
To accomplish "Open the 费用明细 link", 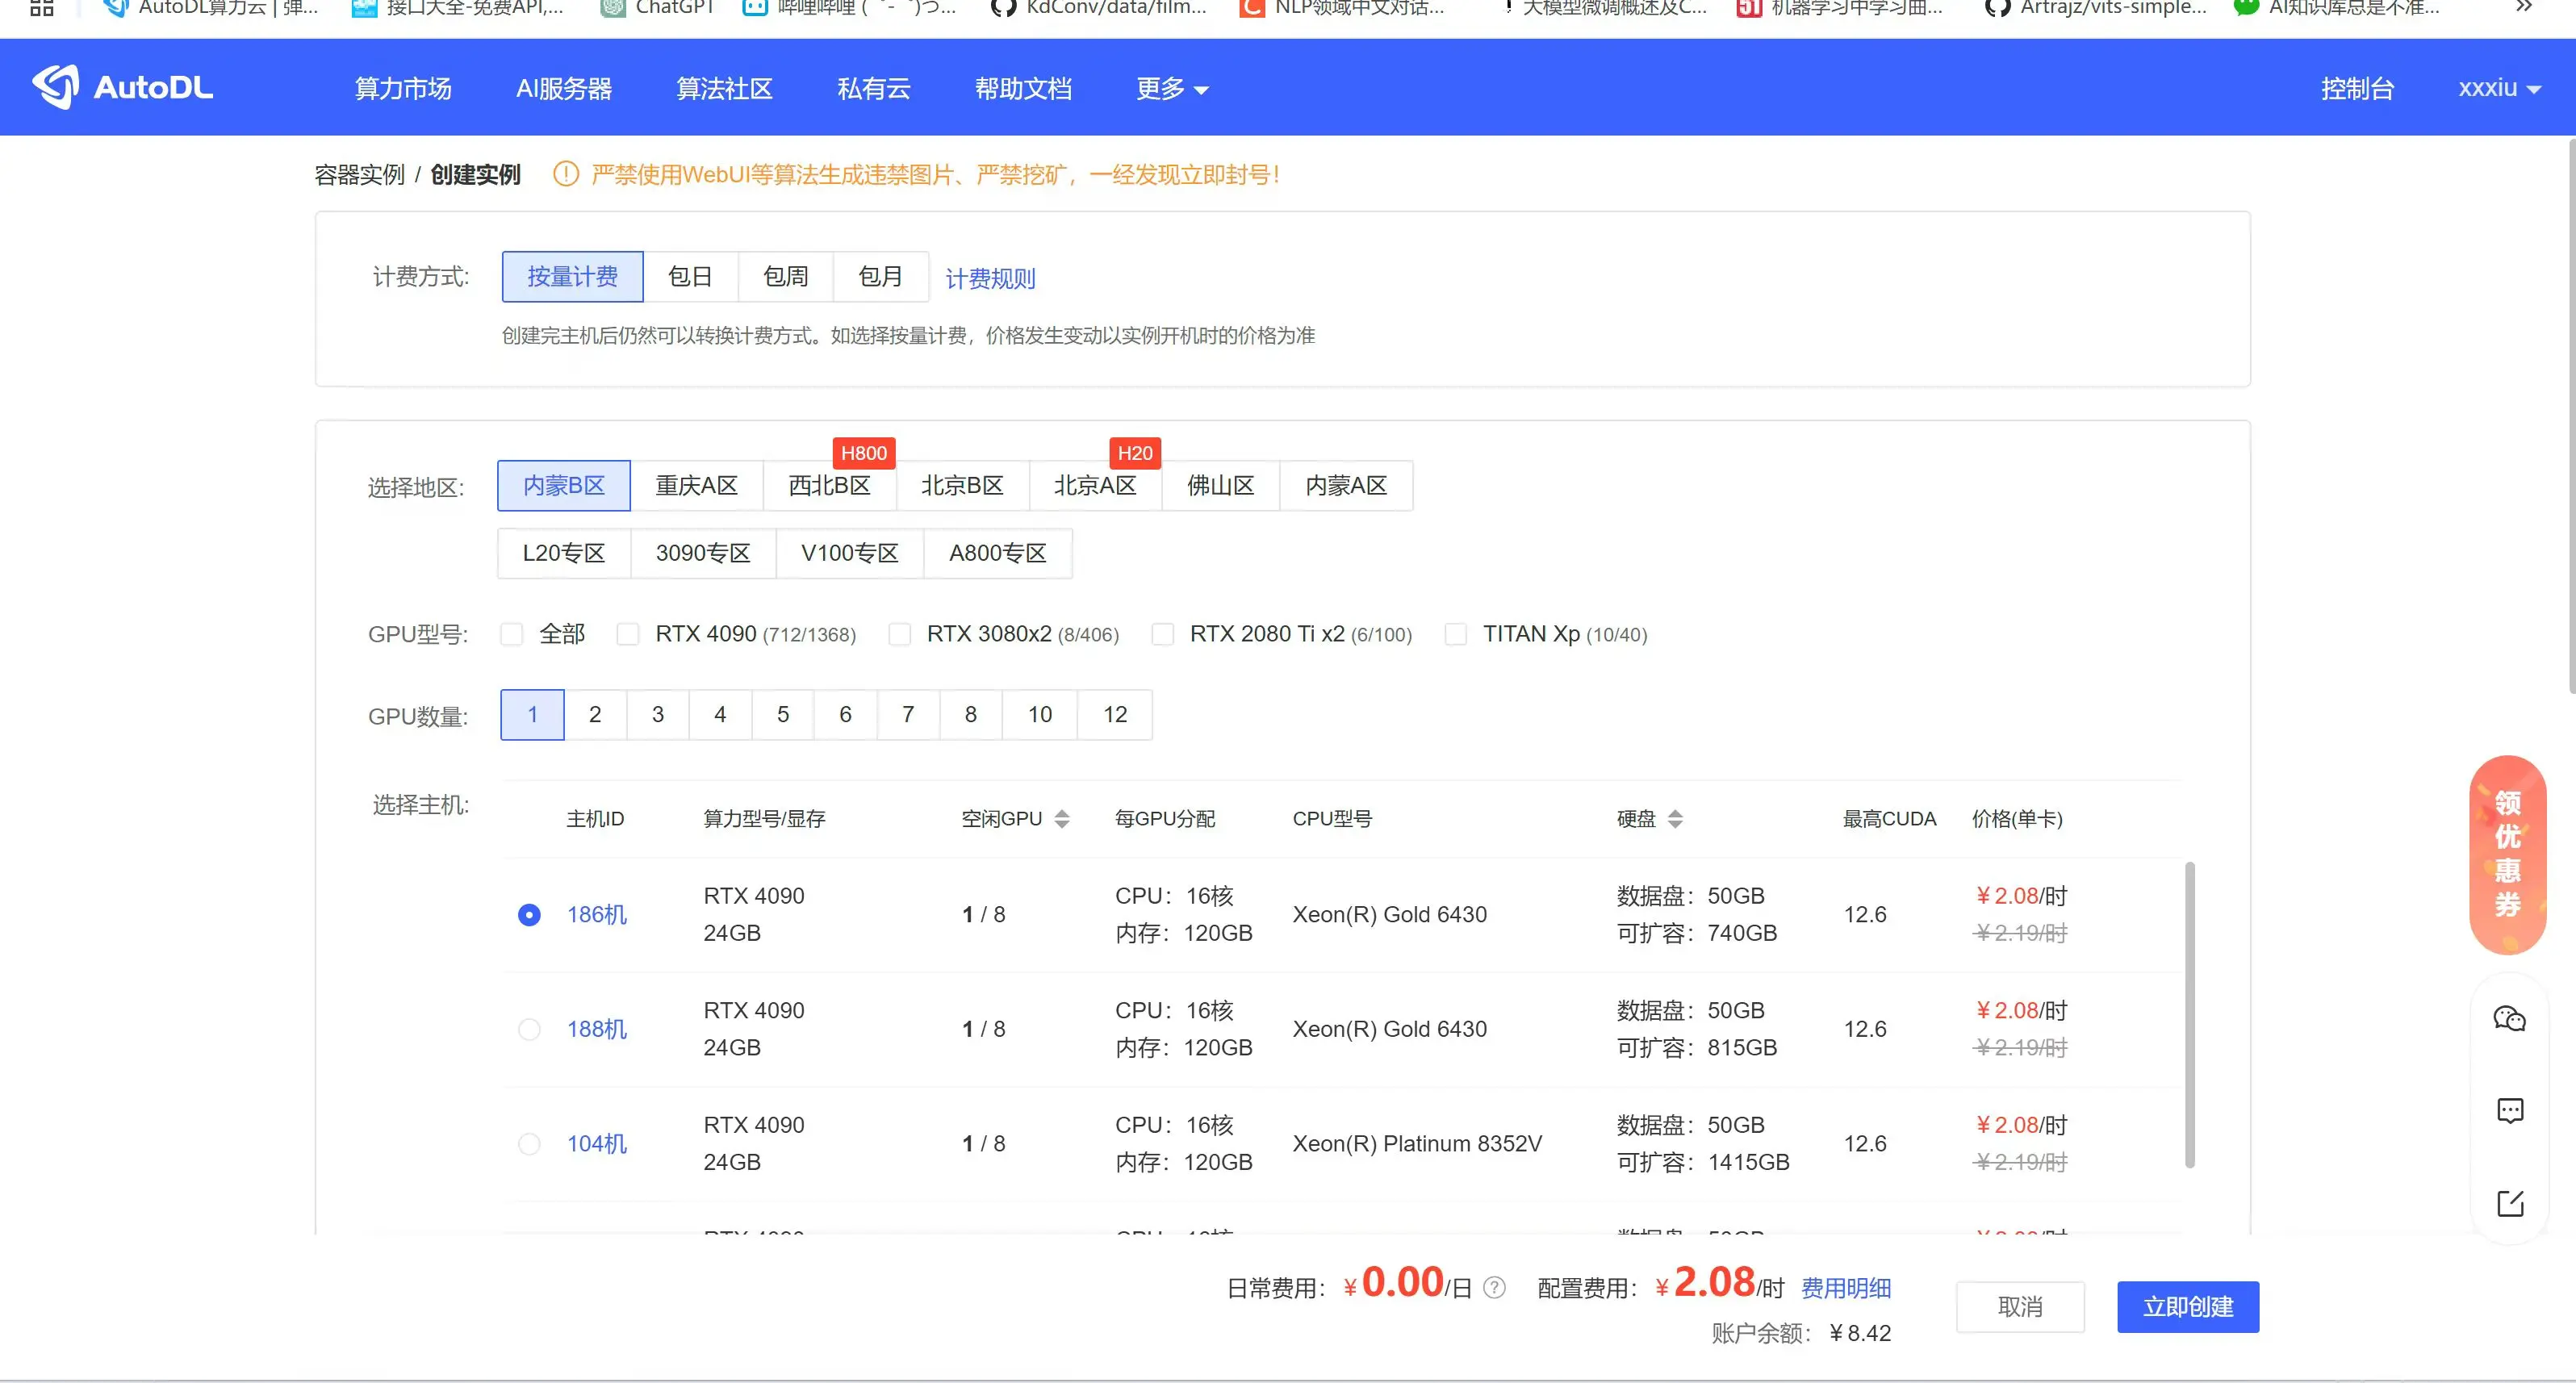I will (1845, 1288).
